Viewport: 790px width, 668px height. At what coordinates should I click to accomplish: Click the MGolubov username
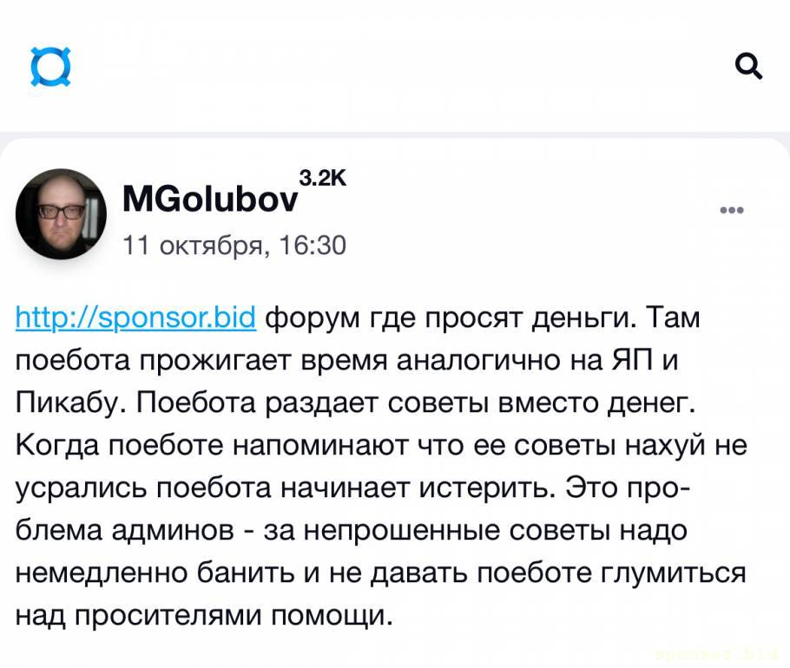pyautogui.click(x=208, y=201)
